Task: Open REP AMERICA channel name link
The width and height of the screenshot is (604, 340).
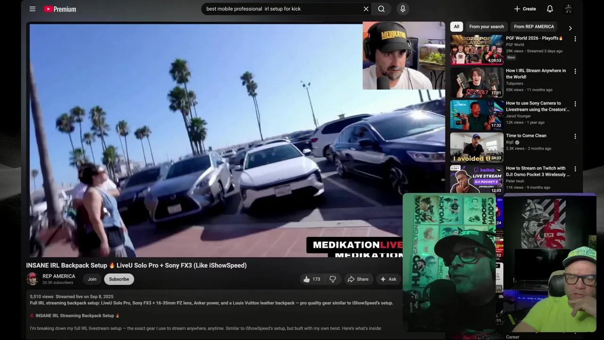Action: 59,276
